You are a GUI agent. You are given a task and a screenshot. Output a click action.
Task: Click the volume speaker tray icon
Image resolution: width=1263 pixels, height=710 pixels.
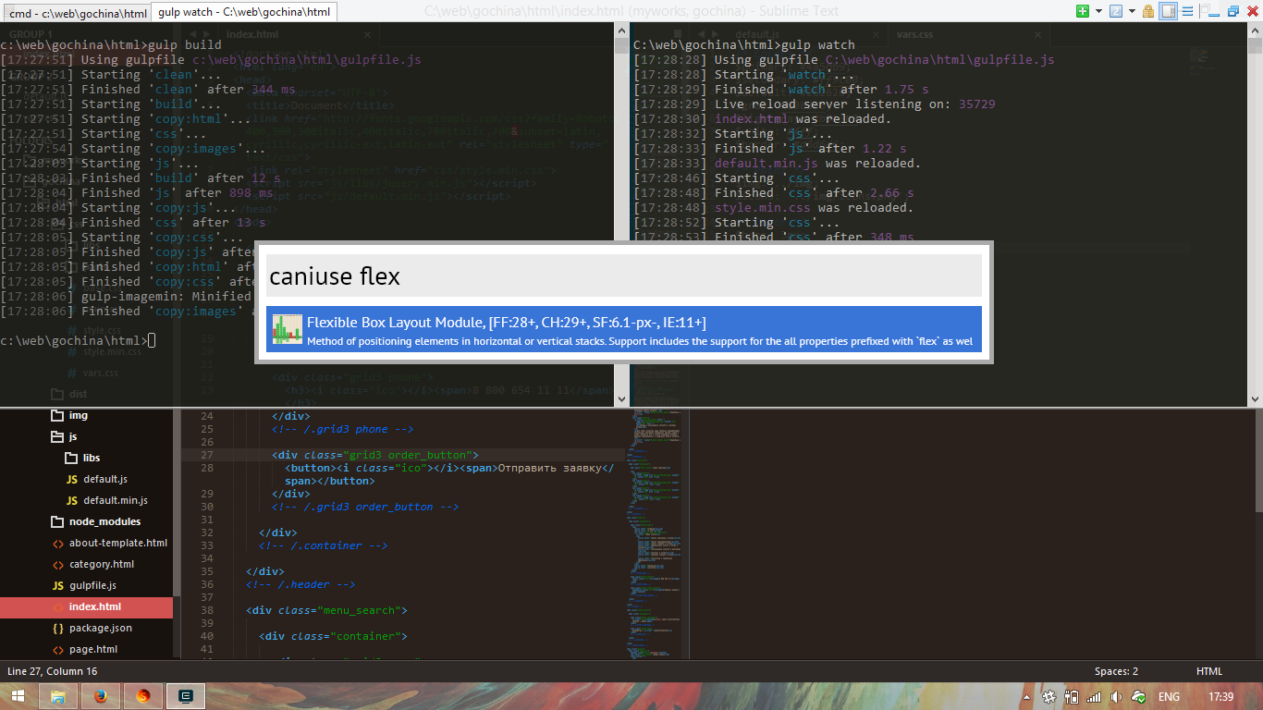pos(1117,696)
